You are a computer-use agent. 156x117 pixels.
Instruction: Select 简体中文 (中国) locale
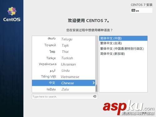[123, 38]
